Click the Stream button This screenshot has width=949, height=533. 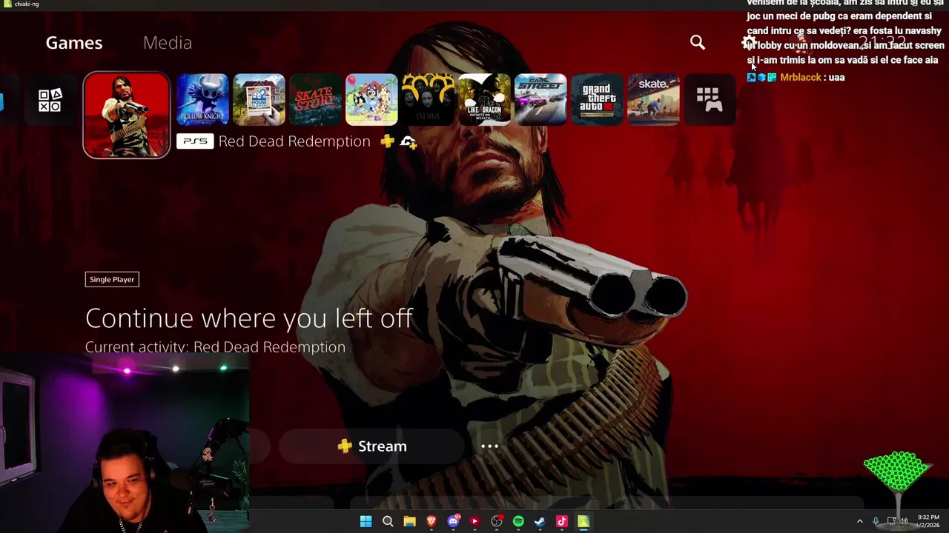click(371, 446)
